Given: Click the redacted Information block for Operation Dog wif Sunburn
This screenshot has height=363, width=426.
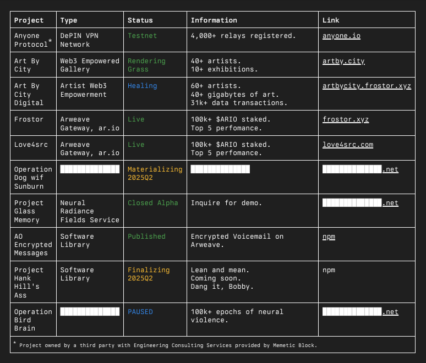Looking at the screenshot, I should (x=220, y=169).
